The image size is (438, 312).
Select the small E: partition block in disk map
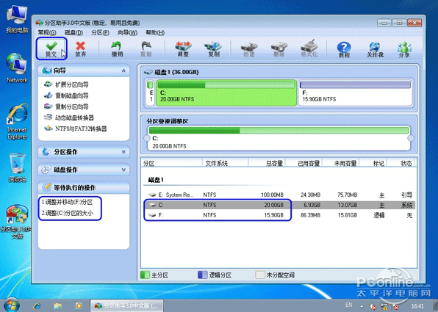(150, 93)
